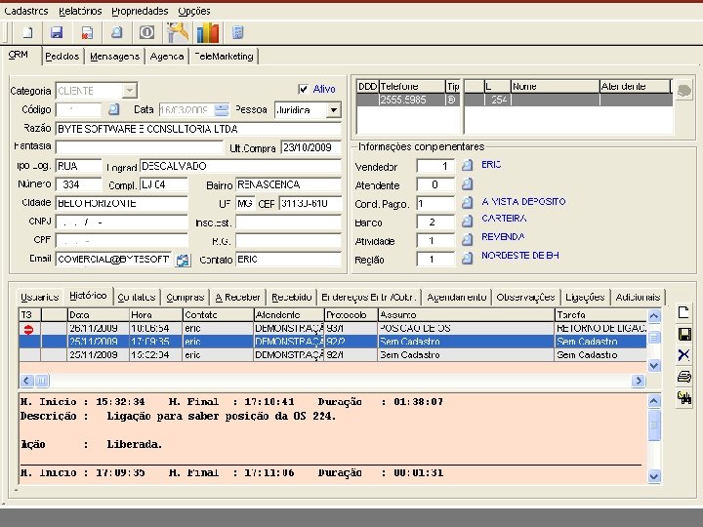Click into the Razão input field
Image resolution: width=703 pixels, height=527 pixels.
[197, 129]
